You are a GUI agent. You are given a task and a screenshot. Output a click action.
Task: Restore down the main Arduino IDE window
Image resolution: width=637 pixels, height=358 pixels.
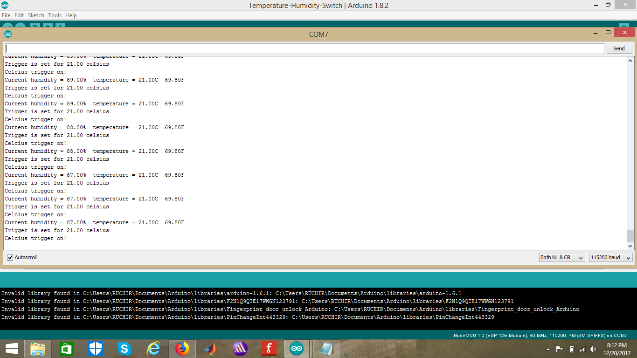(x=608, y=5)
